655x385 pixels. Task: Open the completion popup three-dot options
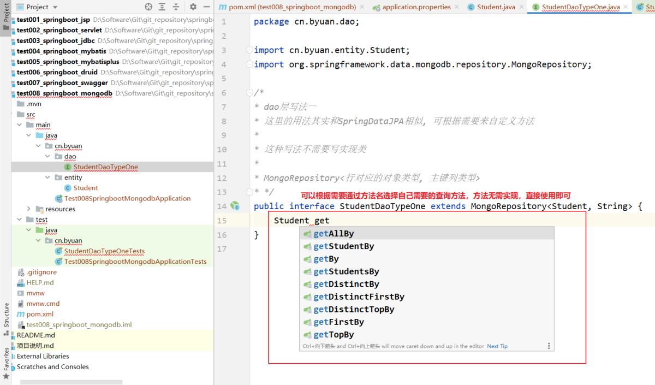[549, 346]
